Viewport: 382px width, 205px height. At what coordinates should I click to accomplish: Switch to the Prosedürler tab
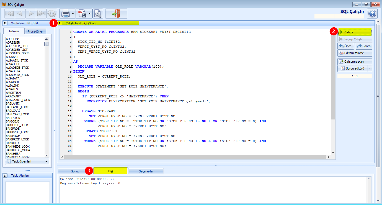(x=35, y=31)
